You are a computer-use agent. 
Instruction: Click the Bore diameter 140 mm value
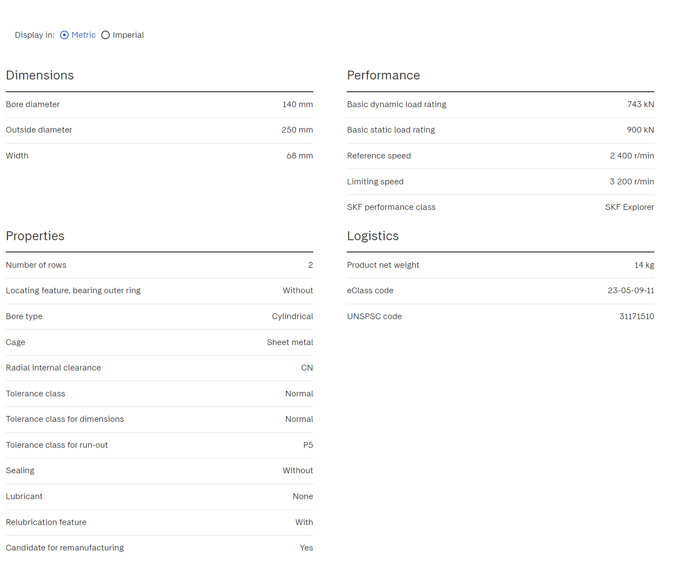pos(297,105)
